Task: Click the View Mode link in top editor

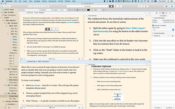Action: 70,22
